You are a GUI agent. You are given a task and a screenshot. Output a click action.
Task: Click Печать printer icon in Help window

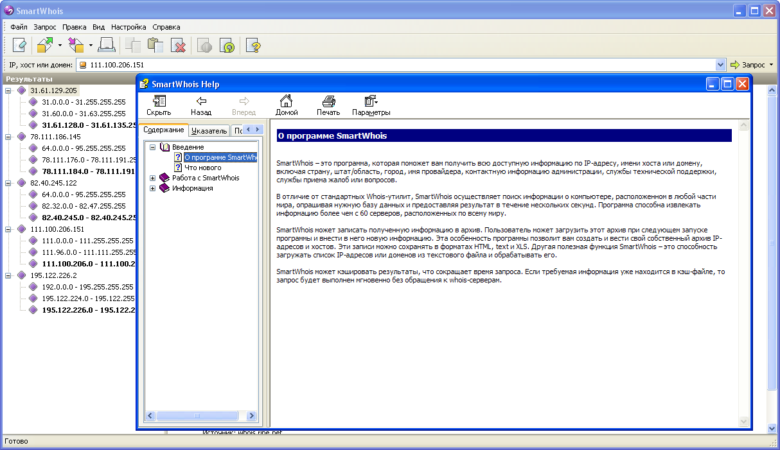[328, 101]
